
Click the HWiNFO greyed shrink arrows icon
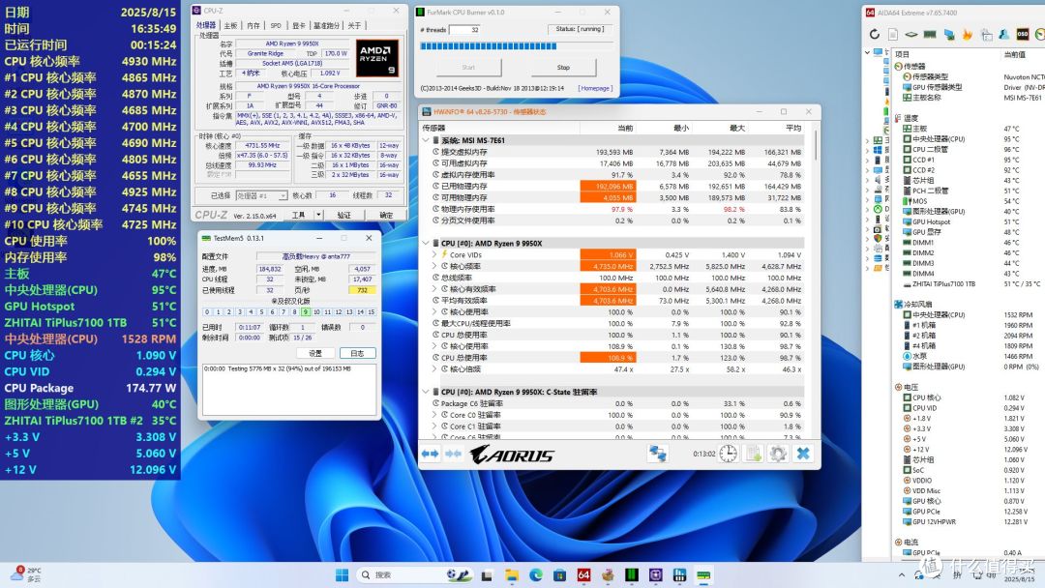tap(453, 455)
